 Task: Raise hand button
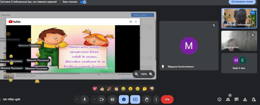tap(147, 99)
